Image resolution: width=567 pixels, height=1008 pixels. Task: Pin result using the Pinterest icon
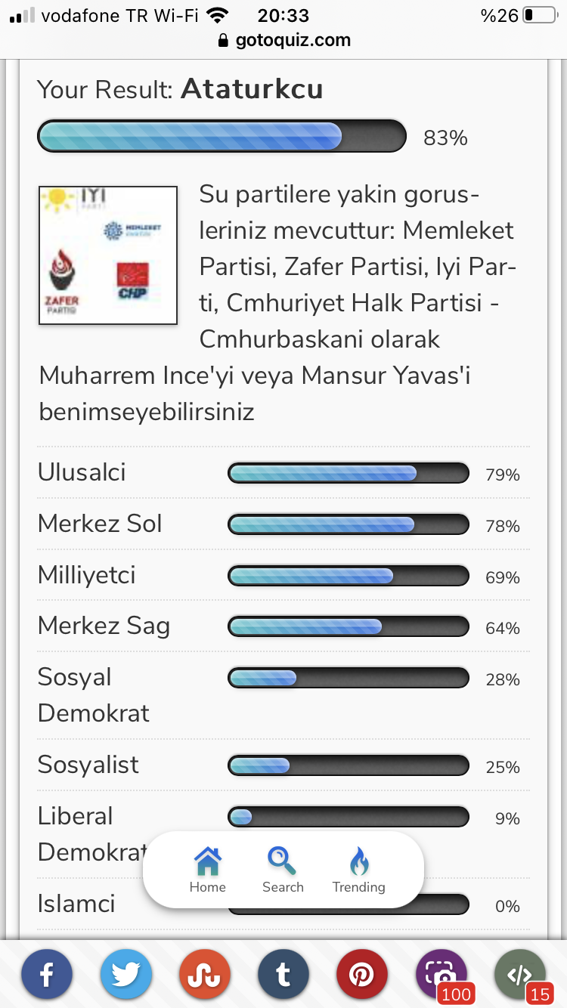(361, 975)
